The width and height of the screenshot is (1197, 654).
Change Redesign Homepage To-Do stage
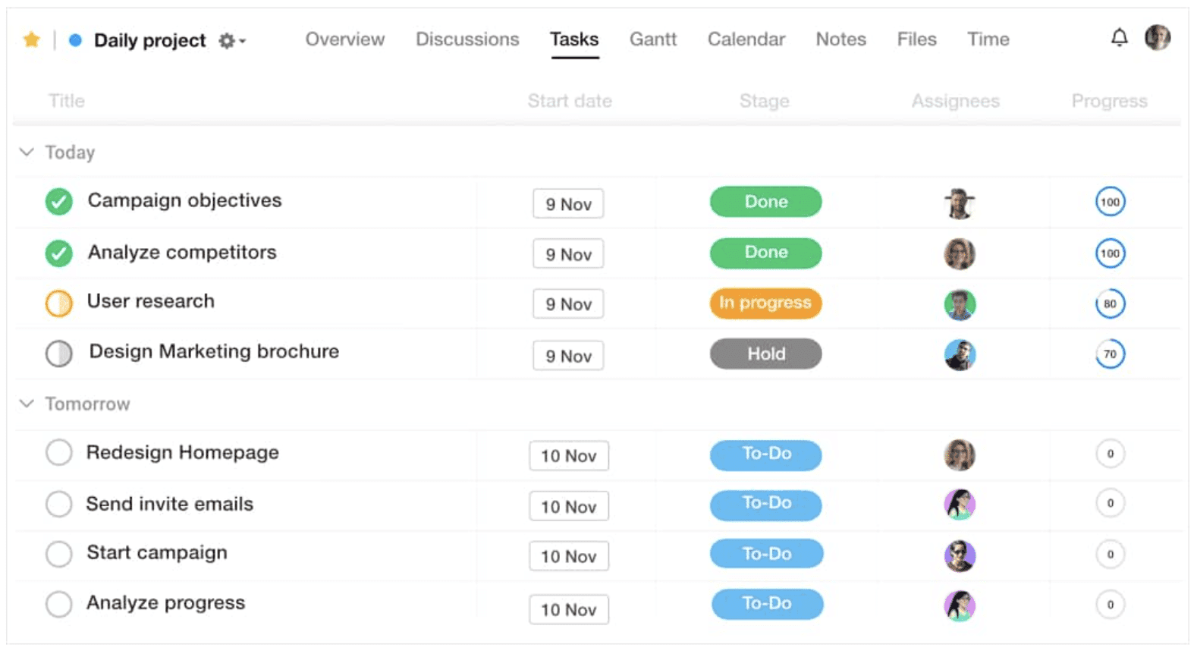pyautogui.click(x=765, y=454)
